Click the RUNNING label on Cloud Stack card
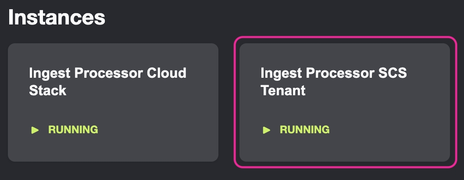464x180 pixels. coord(73,130)
